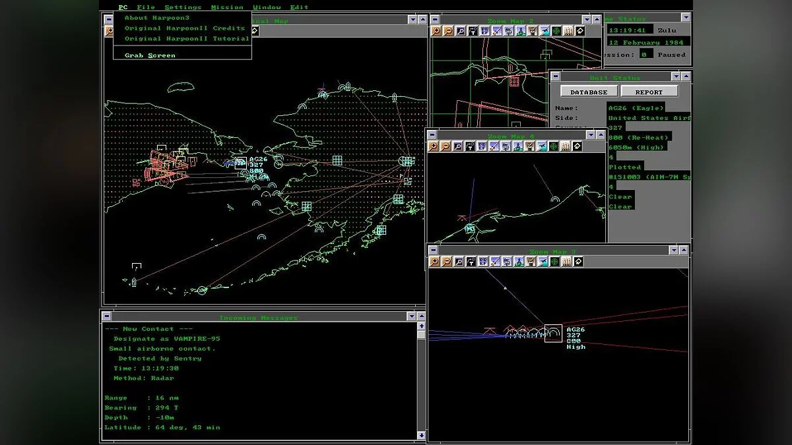This screenshot has width=792, height=445.
Task: Click the time compression value field showing 0
Action: [x=646, y=54]
